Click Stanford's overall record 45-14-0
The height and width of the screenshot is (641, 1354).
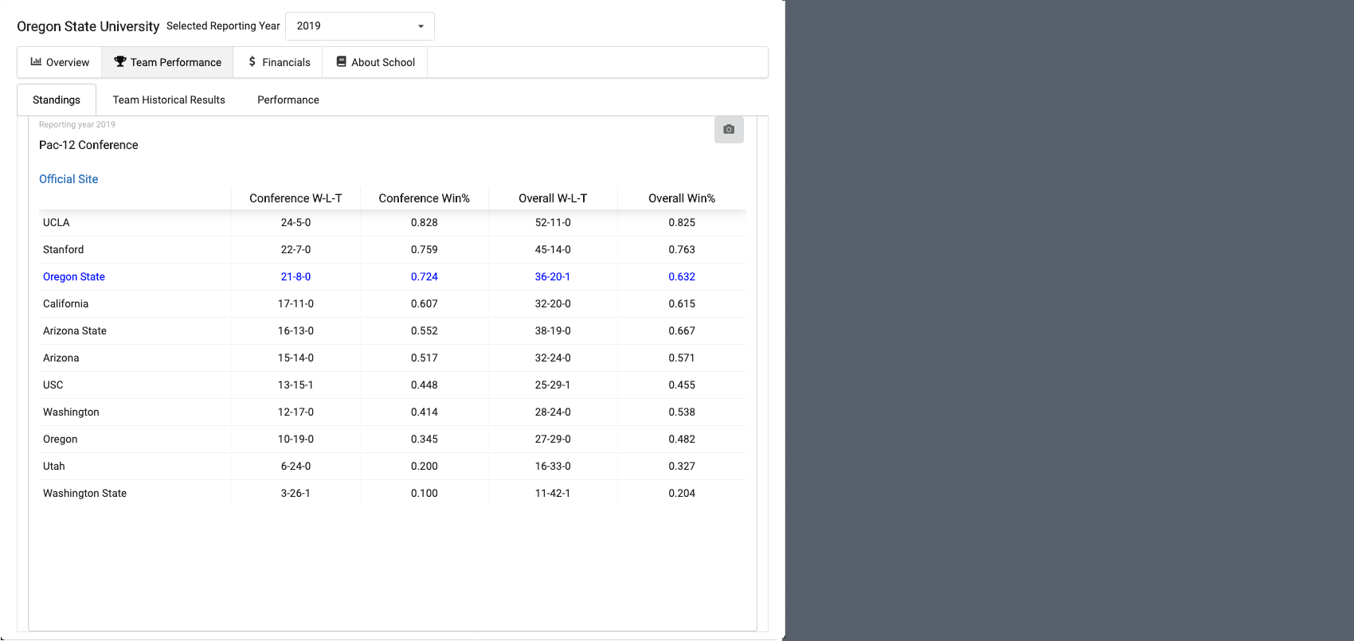(553, 249)
